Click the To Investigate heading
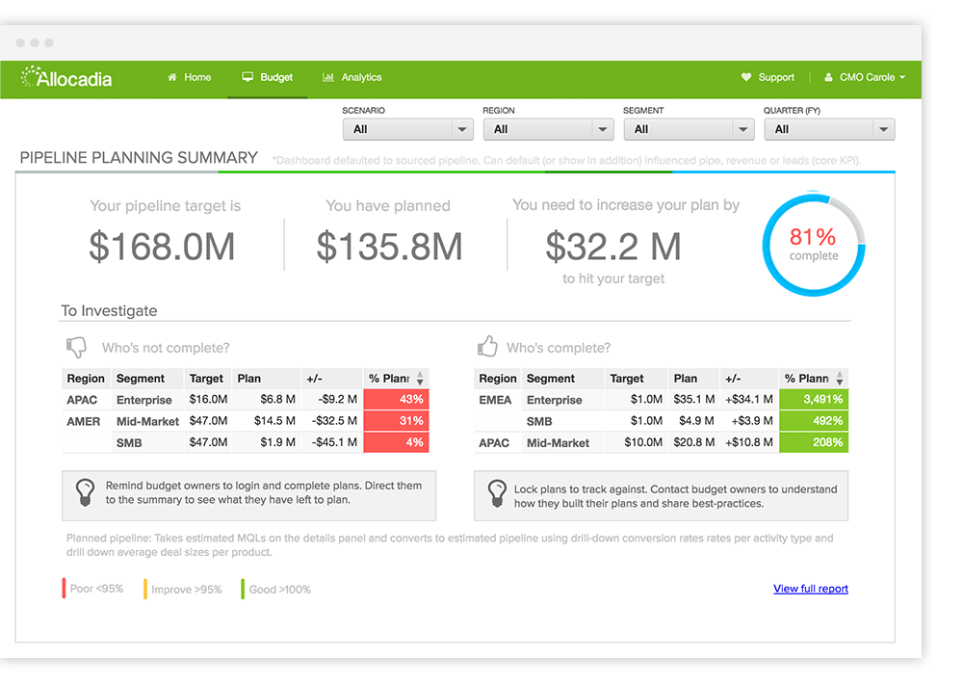 (109, 310)
